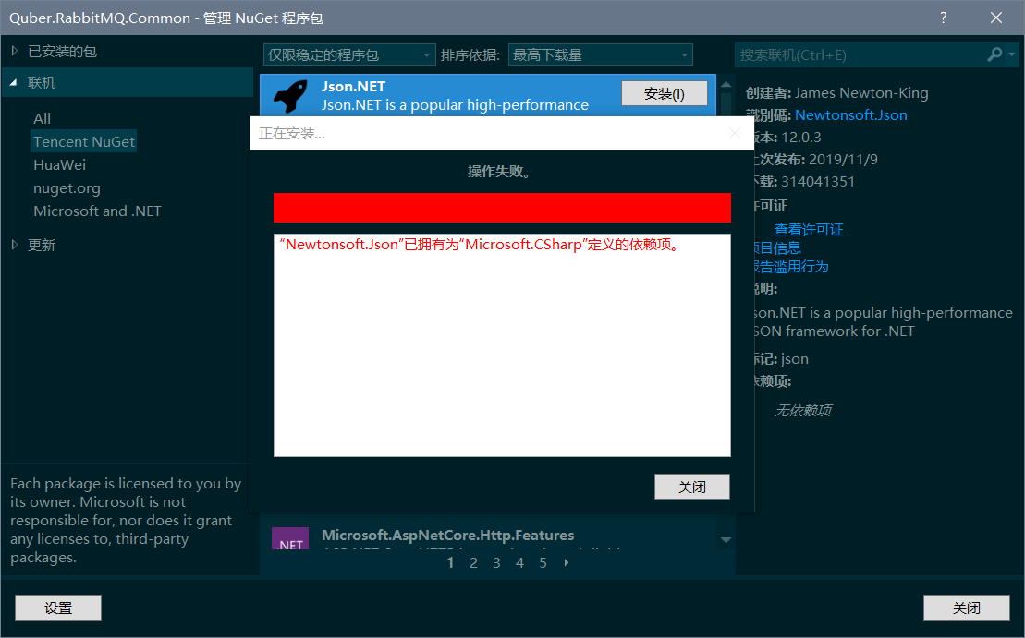Click the 操作失败。 status text
Screen dimensions: 1025x638
tap(500, 172)
